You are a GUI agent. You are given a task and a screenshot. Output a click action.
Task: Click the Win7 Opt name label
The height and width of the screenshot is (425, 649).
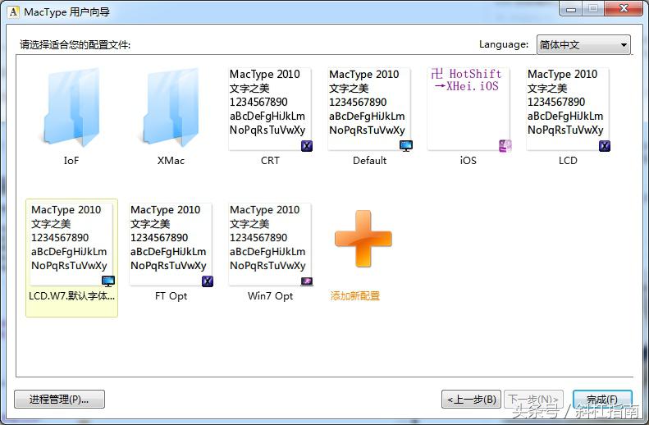pyautogui.click(x=270, y=296)
